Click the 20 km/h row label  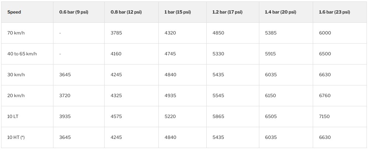[x=16, y=96]
